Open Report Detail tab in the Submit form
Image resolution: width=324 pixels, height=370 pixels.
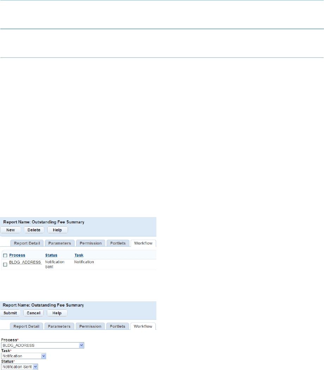pos(26,326)
